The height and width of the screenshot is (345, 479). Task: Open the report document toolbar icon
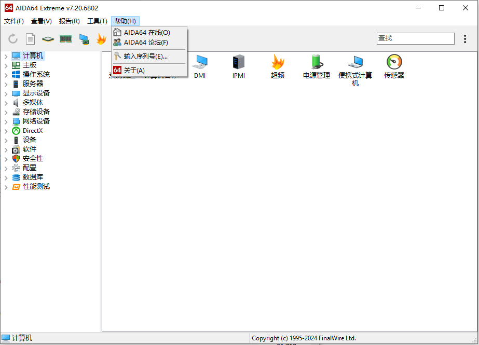tap(30, 39)
